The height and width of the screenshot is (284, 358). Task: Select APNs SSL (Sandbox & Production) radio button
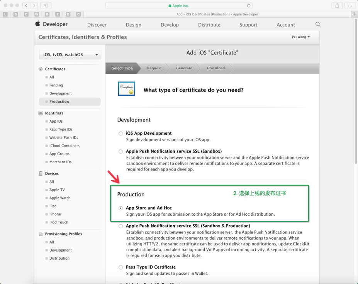(120, 226)
